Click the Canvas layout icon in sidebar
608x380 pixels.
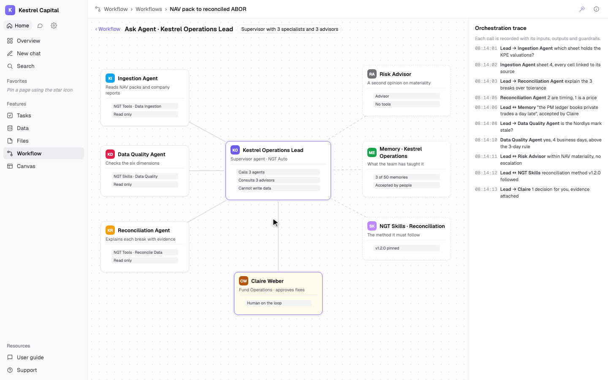(x=10, y=166)
